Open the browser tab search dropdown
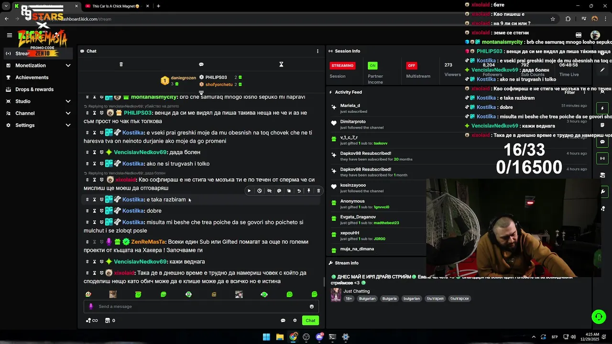This screenshot has width=612, height=344. (6, 6)
